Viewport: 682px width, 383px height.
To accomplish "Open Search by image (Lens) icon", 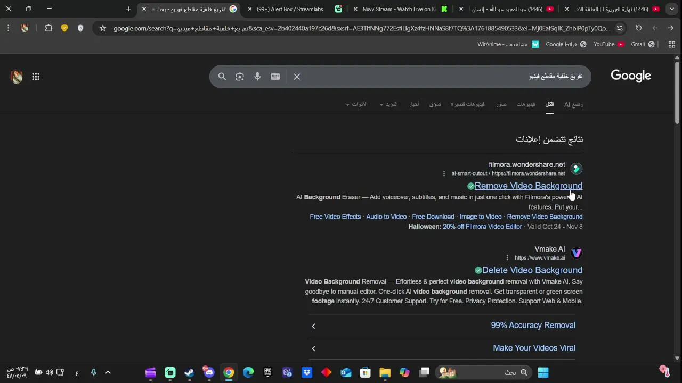I will pyautogui.click(x=240, y=77).
